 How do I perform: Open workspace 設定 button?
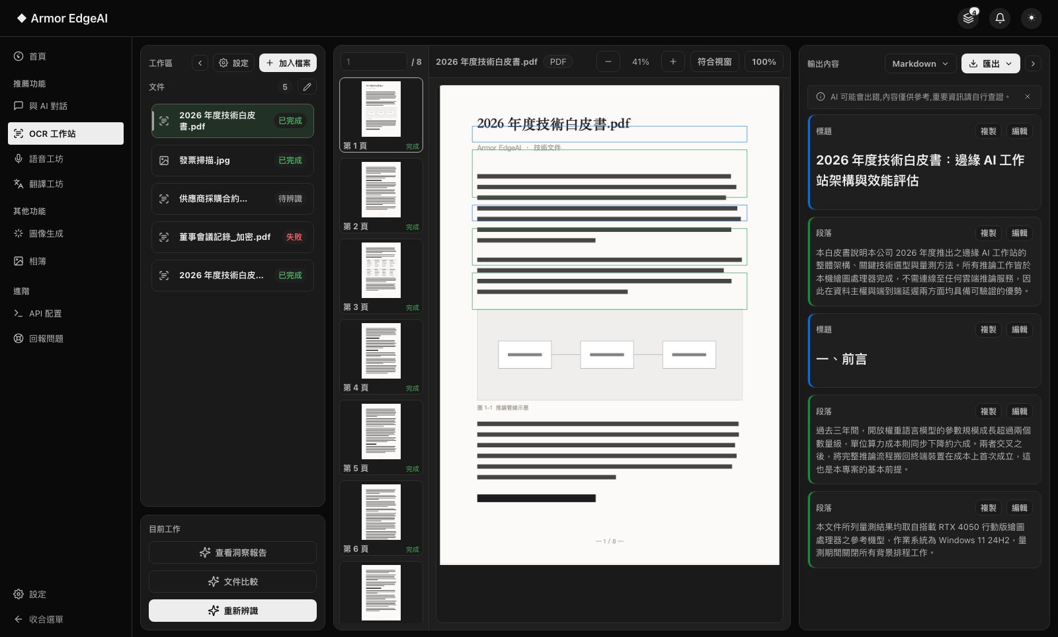234,63
